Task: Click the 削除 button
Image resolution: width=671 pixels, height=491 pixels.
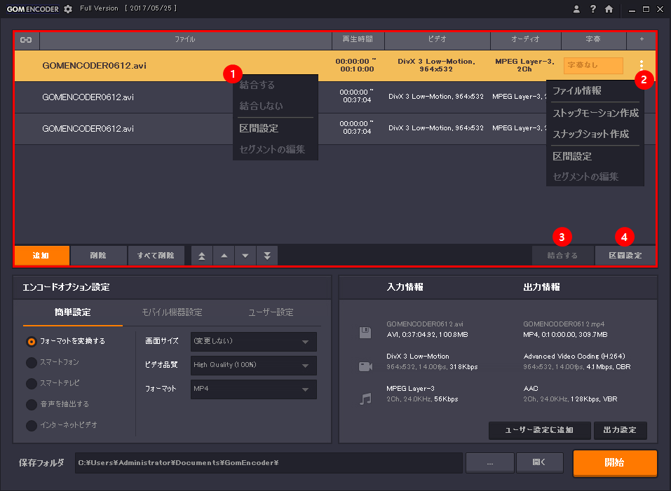Action: click(x=98, y=256)
